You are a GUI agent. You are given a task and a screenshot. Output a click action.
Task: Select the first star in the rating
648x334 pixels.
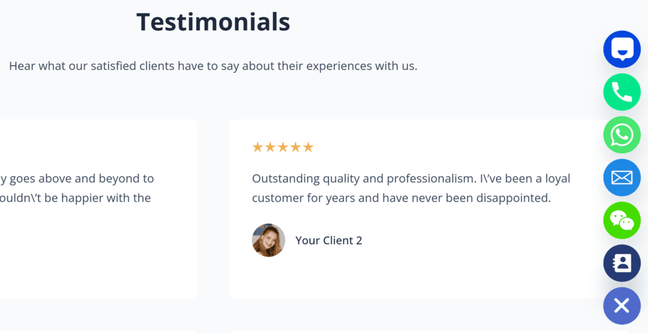tap(258, 146)
